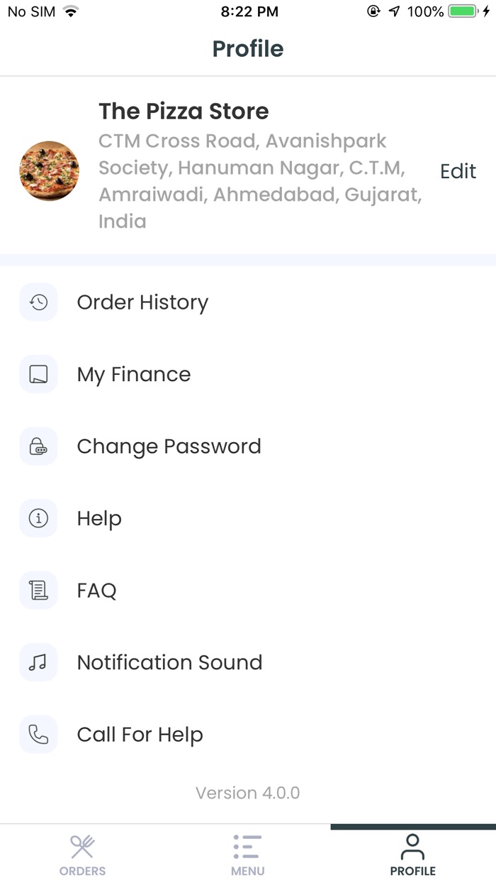Open Order History

click(x=142, y=302)
